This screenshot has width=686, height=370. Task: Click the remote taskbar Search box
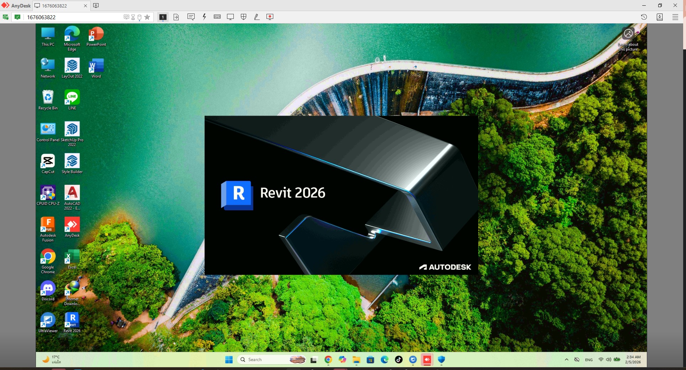coord(271,360)
